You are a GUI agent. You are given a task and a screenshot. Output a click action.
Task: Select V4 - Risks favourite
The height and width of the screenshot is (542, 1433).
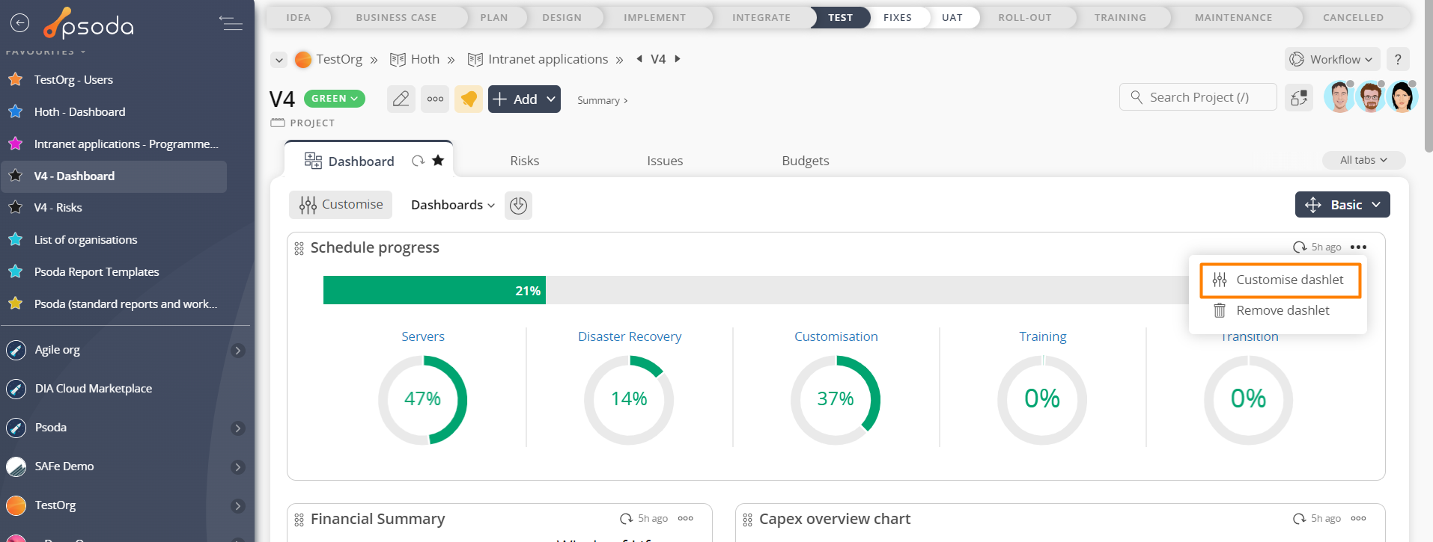58,207
